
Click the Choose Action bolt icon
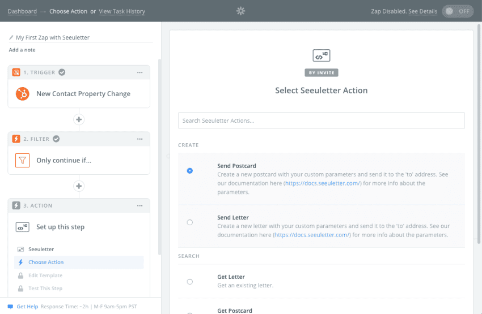coord(20,262)
